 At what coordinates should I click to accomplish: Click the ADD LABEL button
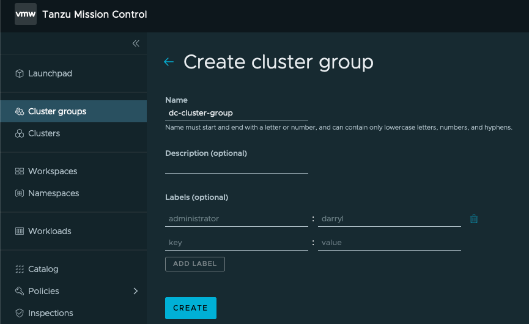195,264
